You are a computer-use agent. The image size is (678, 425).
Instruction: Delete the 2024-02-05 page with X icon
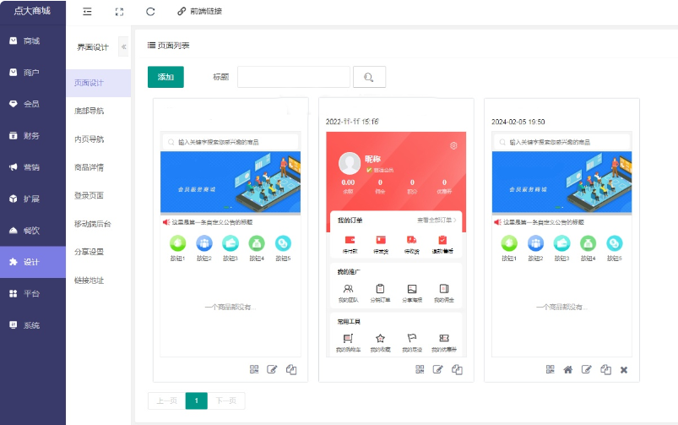(624, 369)
